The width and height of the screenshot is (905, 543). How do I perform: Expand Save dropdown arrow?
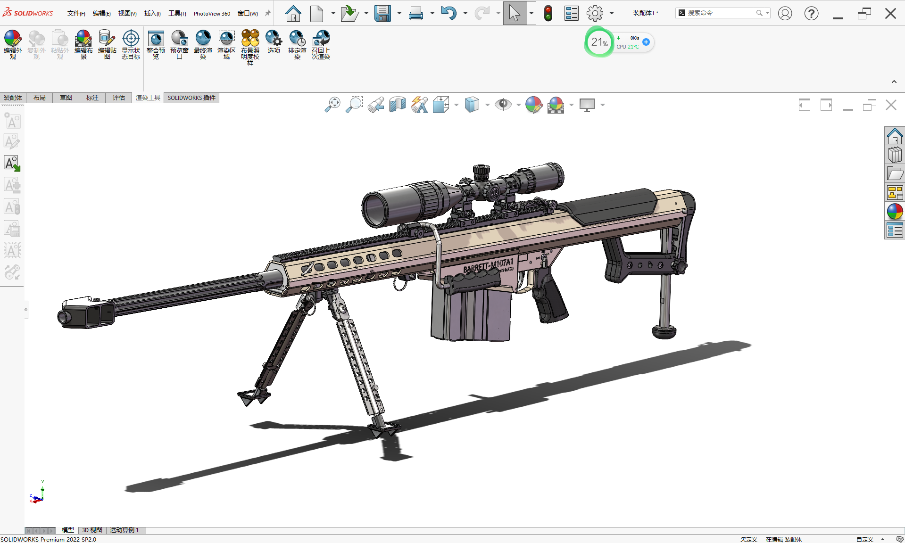(399, 13)
